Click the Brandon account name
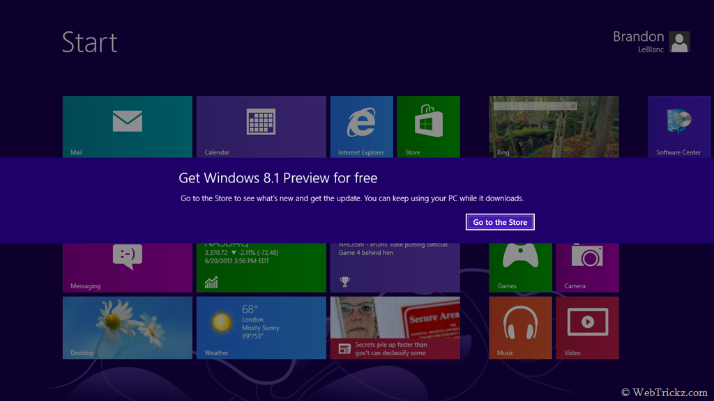The width and height of the screenshot is (714, 401). click(x=639, y=36)
